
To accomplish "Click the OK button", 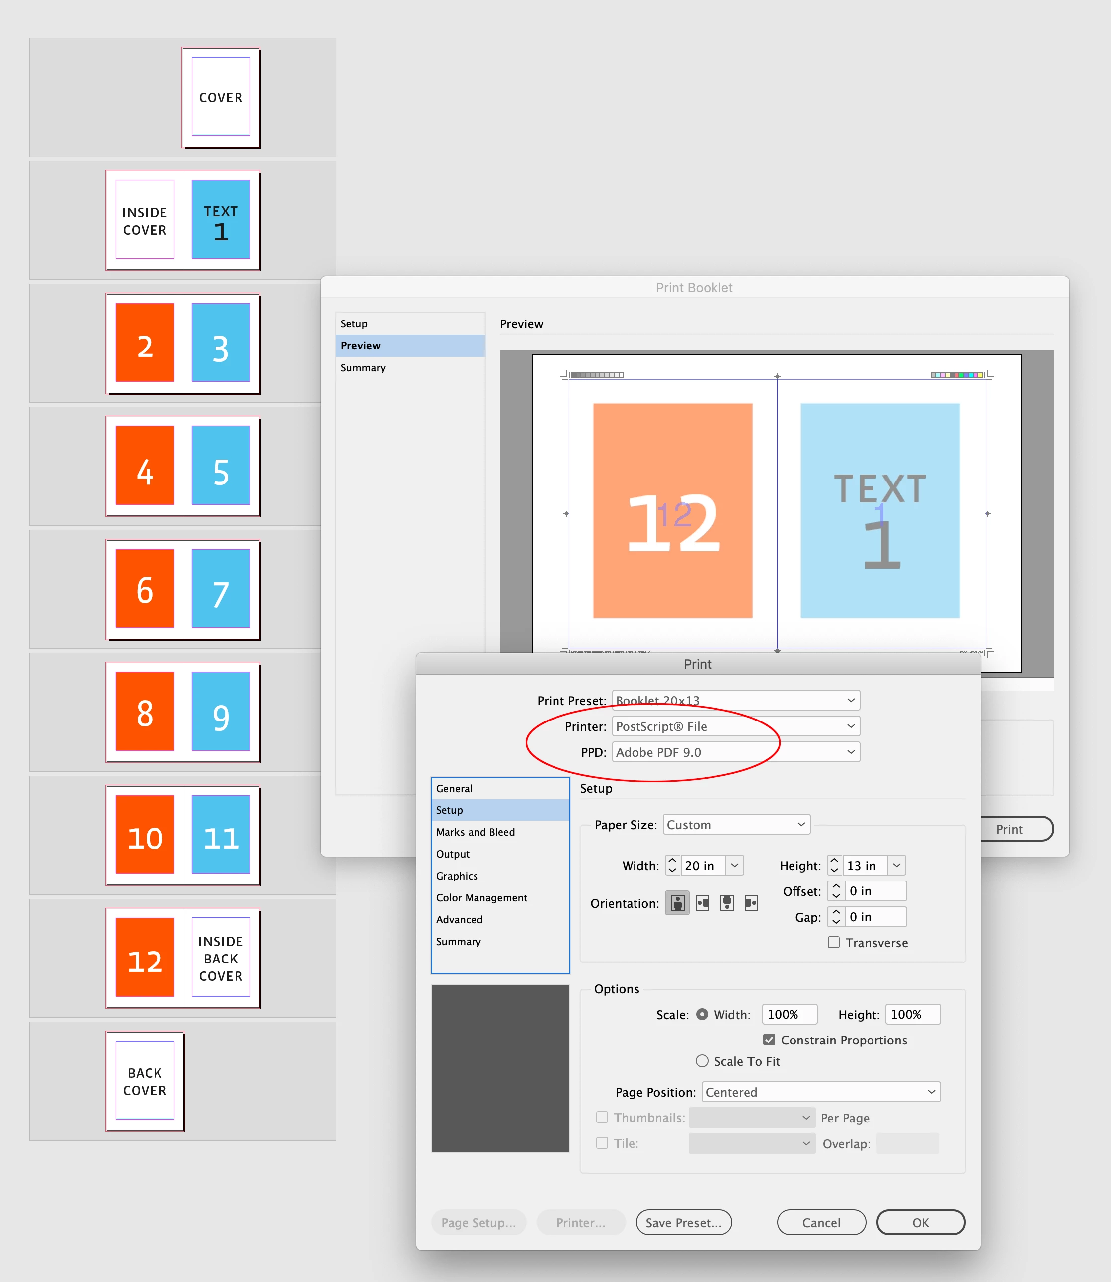I will pos(920,1222).
